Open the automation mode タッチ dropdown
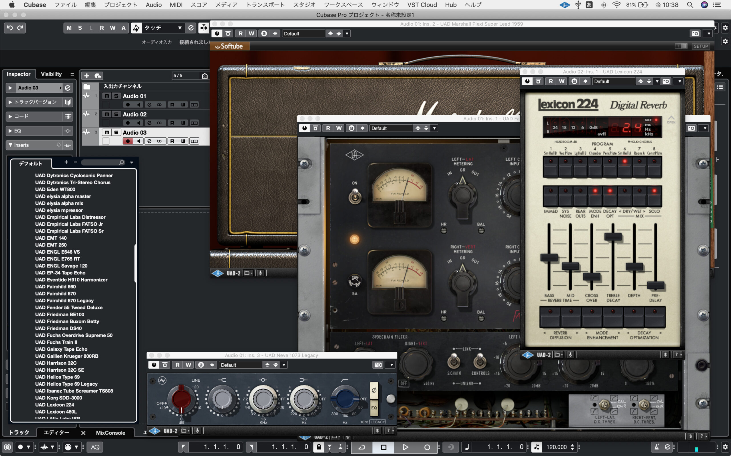Viewport: 731px width, 456px height. point(163,28)
